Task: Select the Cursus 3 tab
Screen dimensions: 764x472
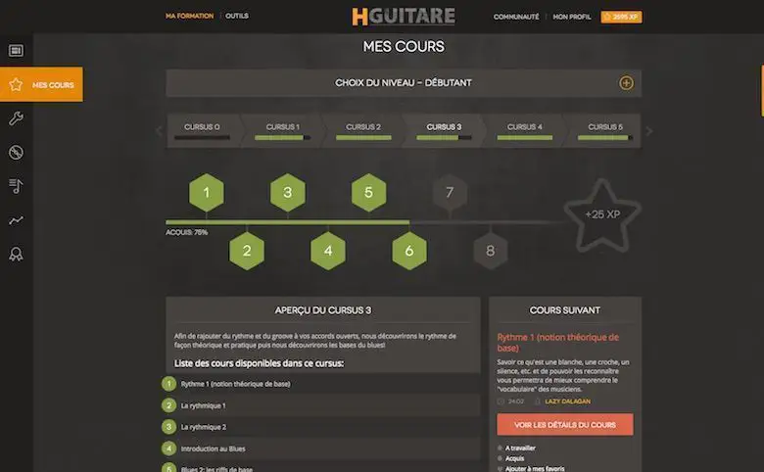Action: (444, 130)
